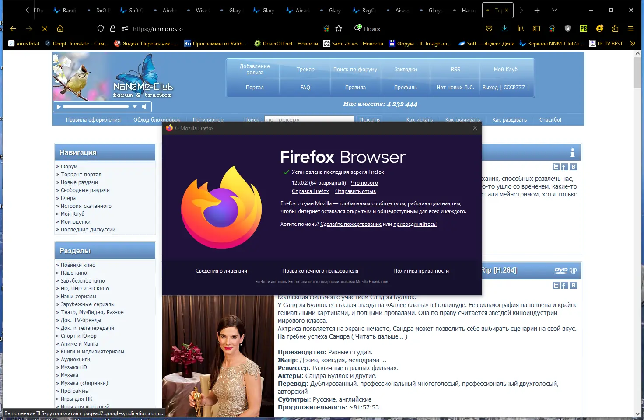Show site security info via the padlock icon
Screen dimensions: 644x420
point(113,29)
